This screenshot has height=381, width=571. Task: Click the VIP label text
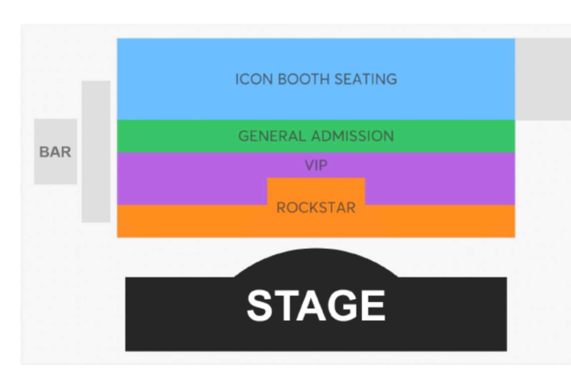[x=316, y=165]
